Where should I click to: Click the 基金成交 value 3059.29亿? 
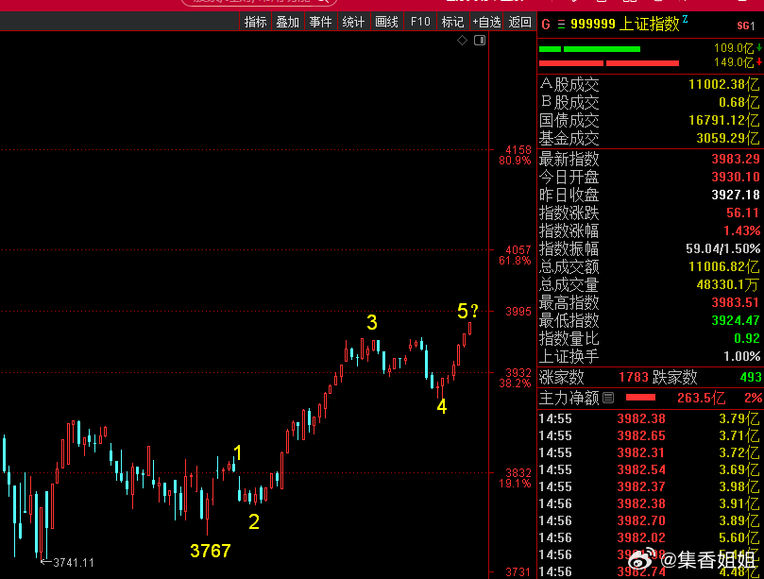pos(727,139)
